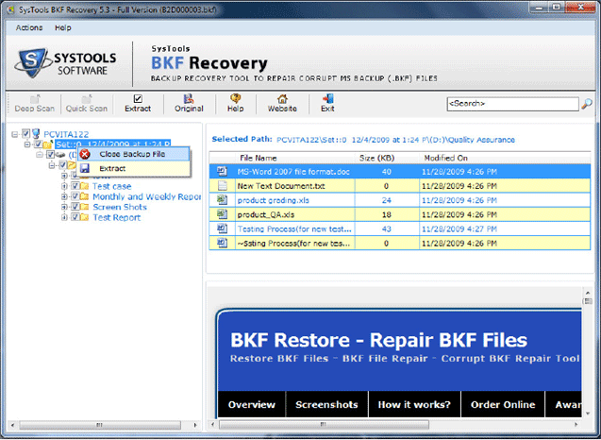Click the Quick Scan toolbar icon
Image resolution: width=601 pixels, height=440 pixels.
pyautogui.click(x=87, y=99)
